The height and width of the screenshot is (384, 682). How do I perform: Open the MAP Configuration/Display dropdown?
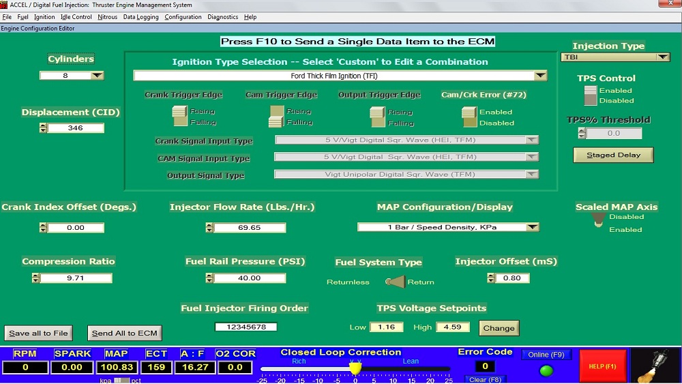click(x=533, y=227)
